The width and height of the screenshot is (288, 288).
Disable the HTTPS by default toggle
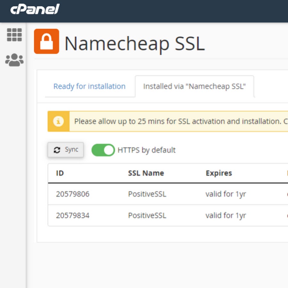[x=103, y=150]
